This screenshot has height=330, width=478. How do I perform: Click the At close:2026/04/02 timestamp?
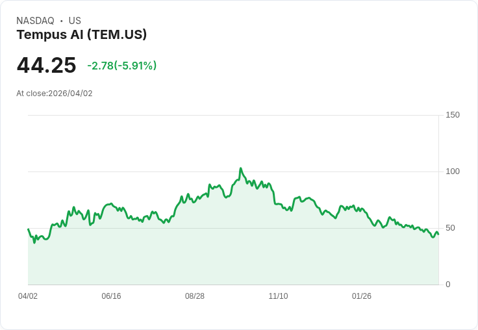(55, 94)
